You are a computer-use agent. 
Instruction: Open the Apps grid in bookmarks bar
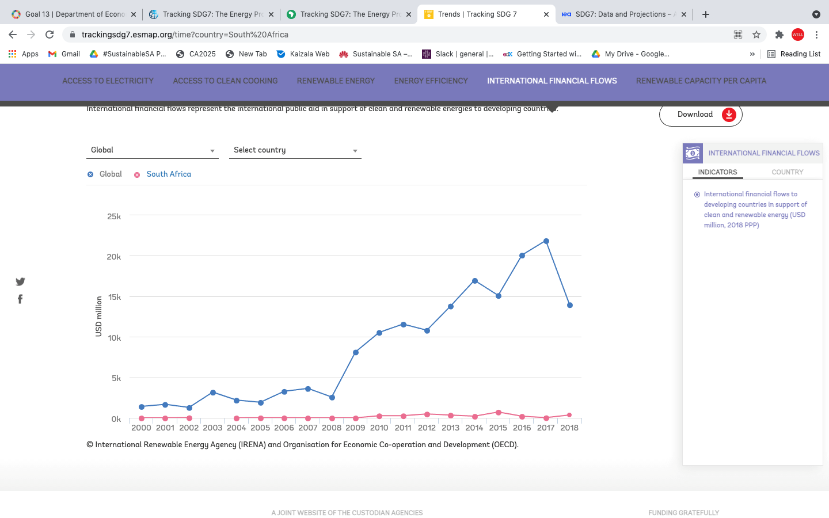[x=23, y=54]
